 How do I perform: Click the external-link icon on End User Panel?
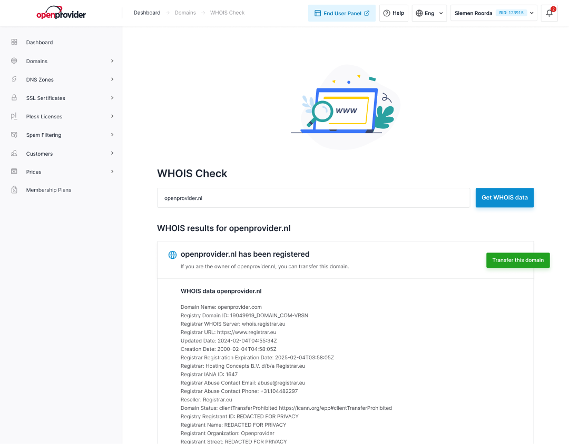point(367,13)
